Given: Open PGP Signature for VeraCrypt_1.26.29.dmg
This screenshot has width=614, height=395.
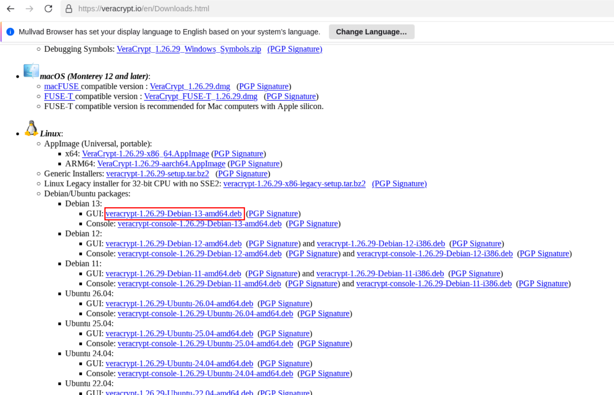Looking at the screenshot, I should 264,86.
